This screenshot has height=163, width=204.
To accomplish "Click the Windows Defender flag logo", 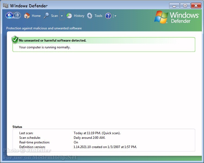I will [x=161, y=17].
